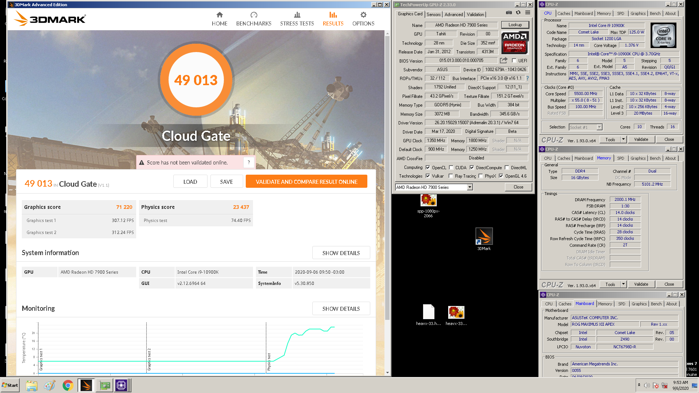The image size is (699, 393).
Task: Click the LOAD button in 3DMark
Action: pos(190,182)
